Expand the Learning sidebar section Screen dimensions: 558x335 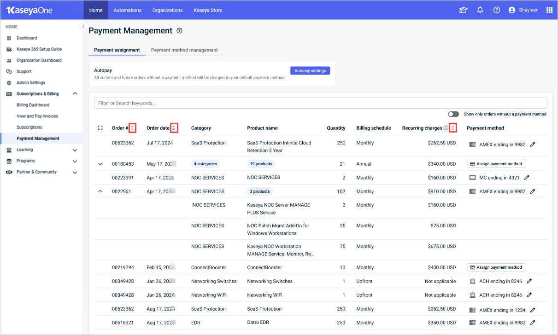75,150
